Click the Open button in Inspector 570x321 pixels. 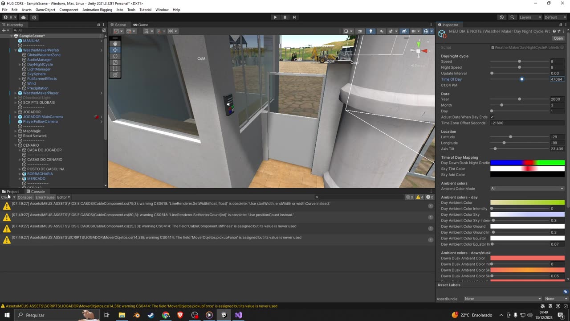(x=558, y=38)
